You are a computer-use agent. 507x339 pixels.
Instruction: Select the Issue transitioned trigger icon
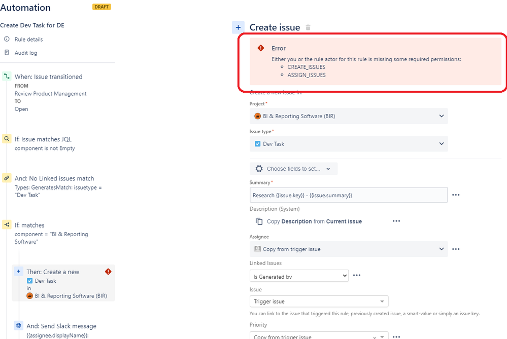(7, 76)
